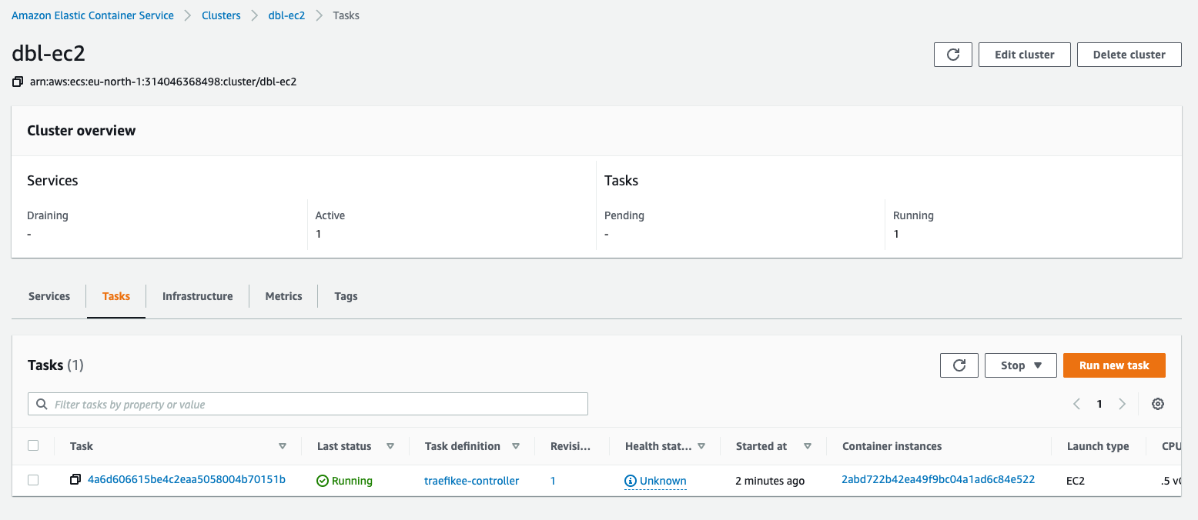Go to next page of tasks

(1122, 404)
